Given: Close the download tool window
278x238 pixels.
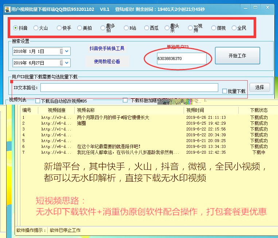Looking at the screenshot, I should point(268,7).
